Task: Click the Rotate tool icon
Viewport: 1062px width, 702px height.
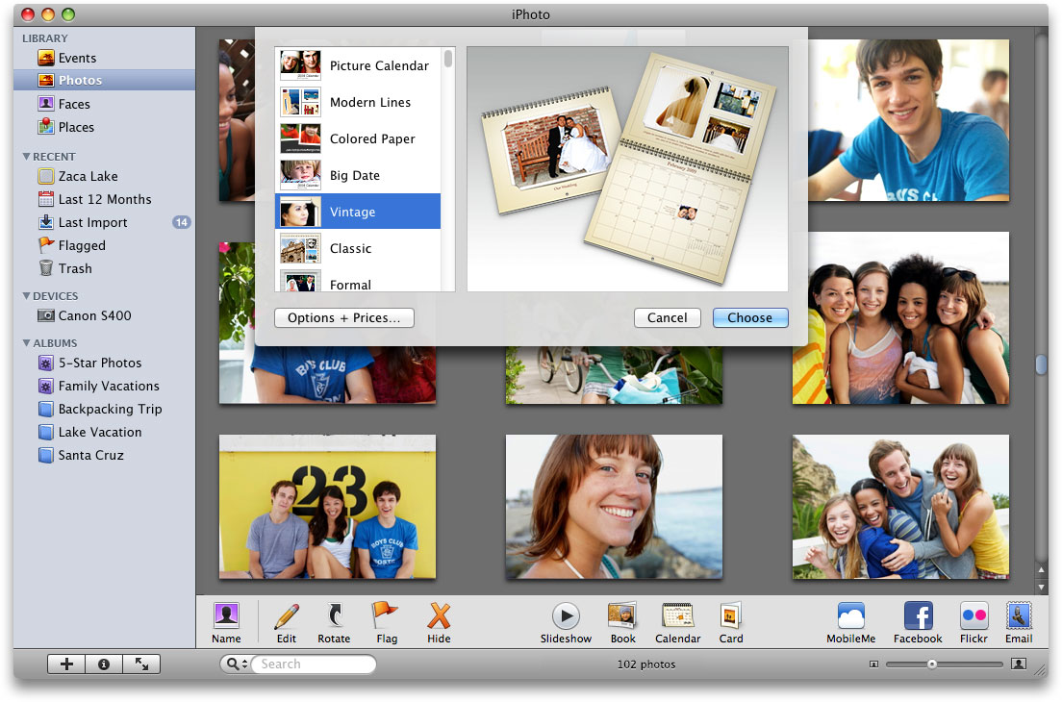Action: click(335, 616)
